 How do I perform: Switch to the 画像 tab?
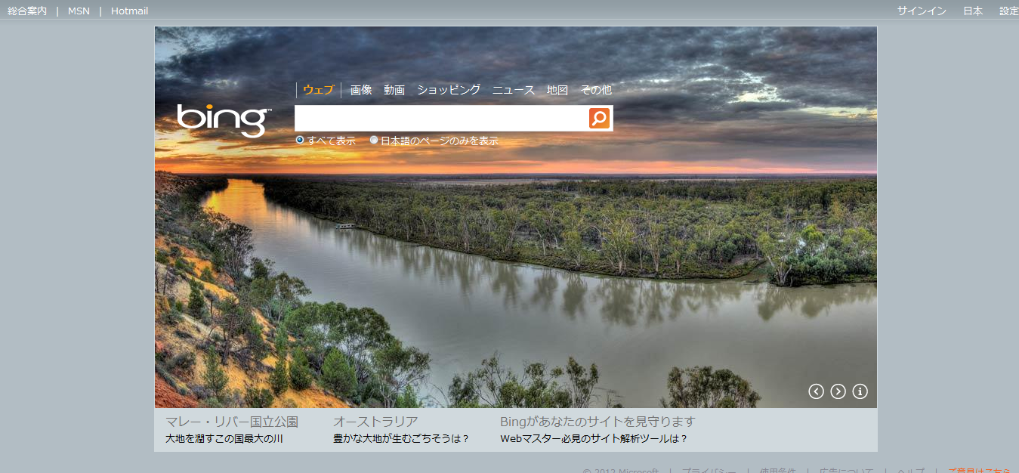(361, 90)
